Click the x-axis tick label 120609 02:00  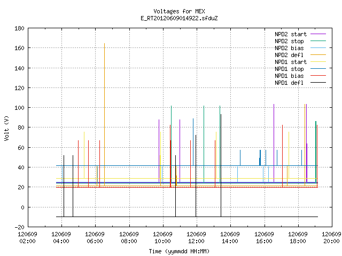27,238
